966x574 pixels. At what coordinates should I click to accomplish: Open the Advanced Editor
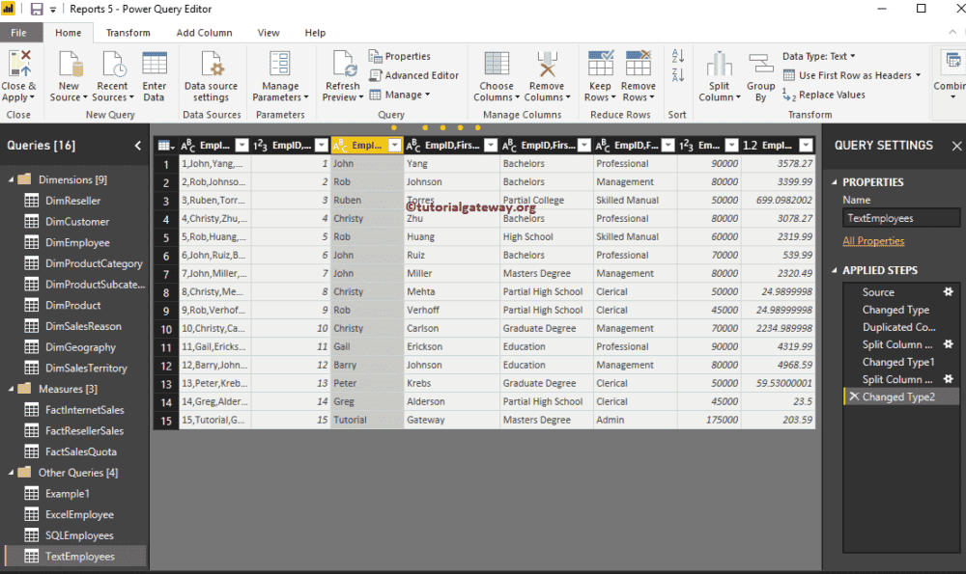click(414, 75)
